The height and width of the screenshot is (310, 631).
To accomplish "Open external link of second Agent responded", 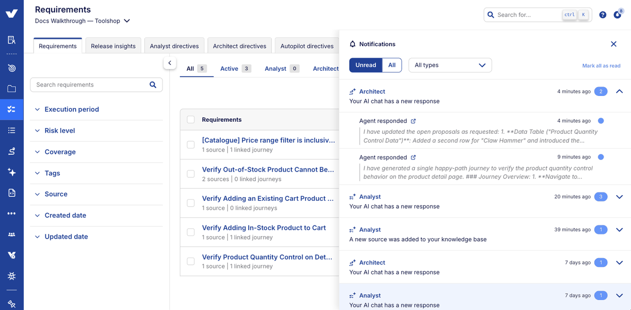I will click(413, 157).
